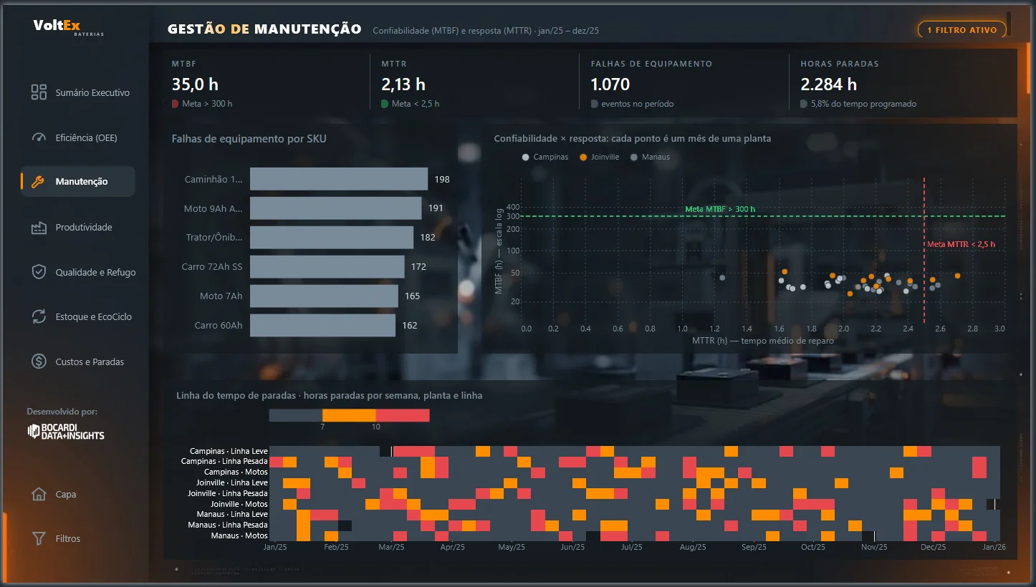Select the Moto 7Ah bar showing 165
The height and width of the screenshot is (587, 1036).
click(324, 296)
